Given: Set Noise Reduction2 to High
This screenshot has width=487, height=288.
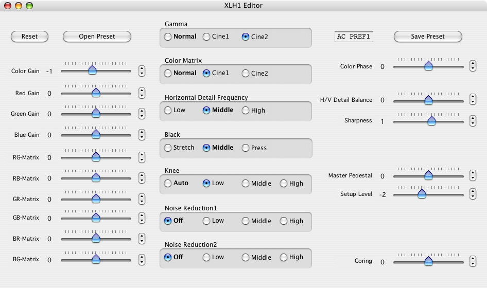Looking at the screenshot, I should pos(284,257).
